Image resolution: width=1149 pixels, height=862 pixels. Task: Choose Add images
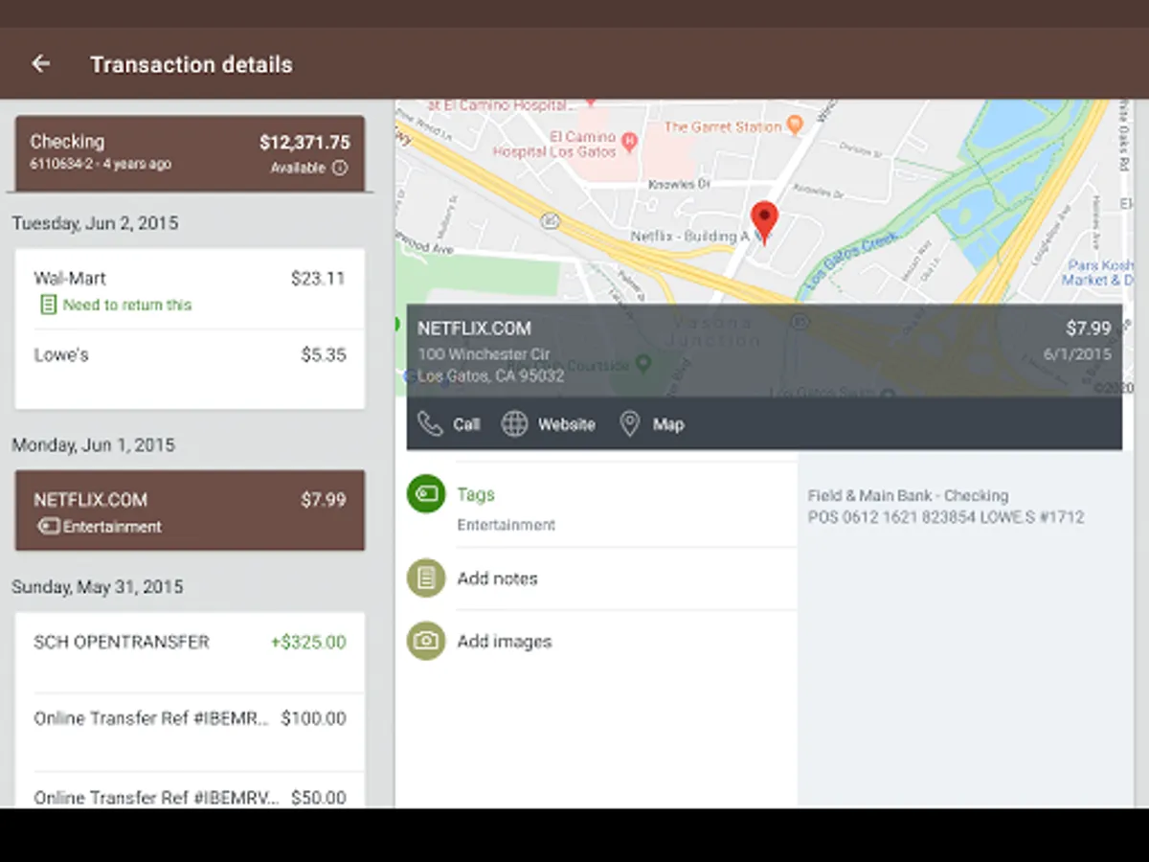point(505,642)
